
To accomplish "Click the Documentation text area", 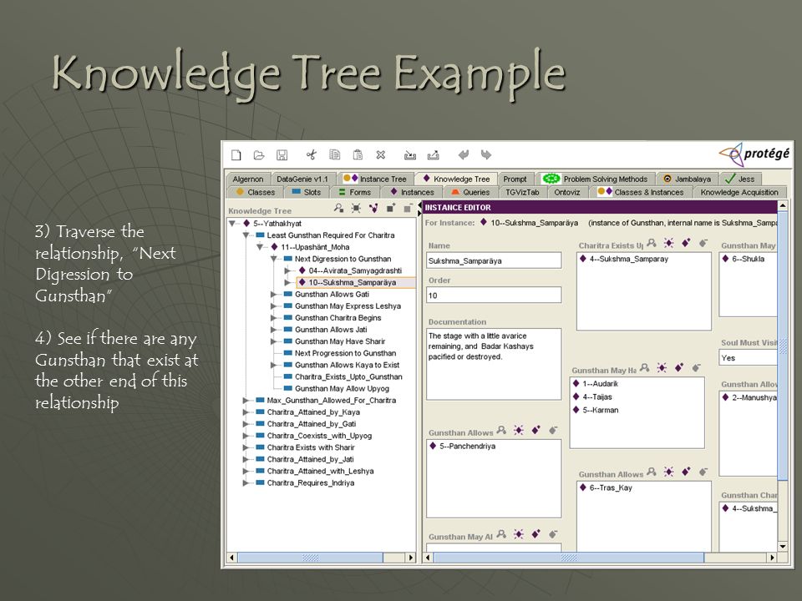I will [494, 364].
